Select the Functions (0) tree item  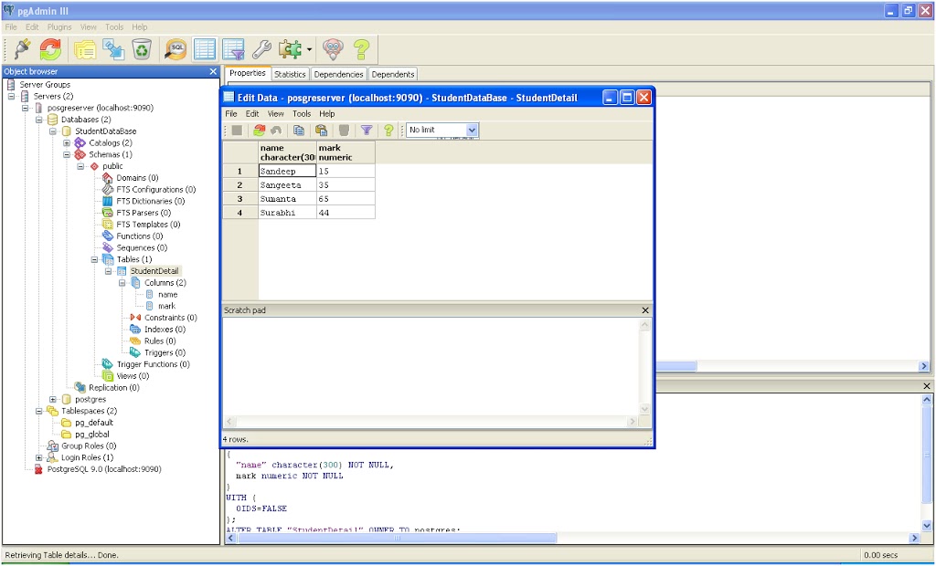pos(139,236)
